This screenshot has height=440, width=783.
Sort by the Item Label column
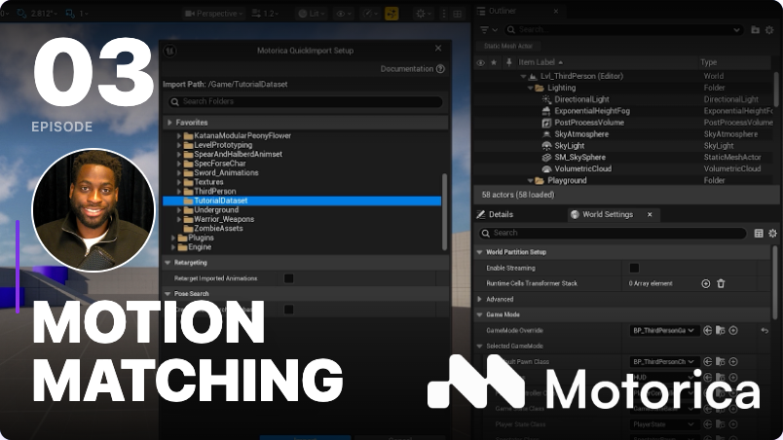tap(541, 62)
